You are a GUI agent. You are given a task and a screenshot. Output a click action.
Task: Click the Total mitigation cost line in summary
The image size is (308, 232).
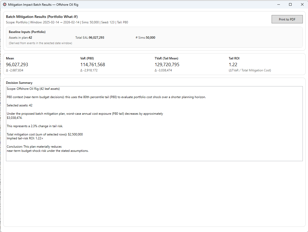(x=45, y=134)
